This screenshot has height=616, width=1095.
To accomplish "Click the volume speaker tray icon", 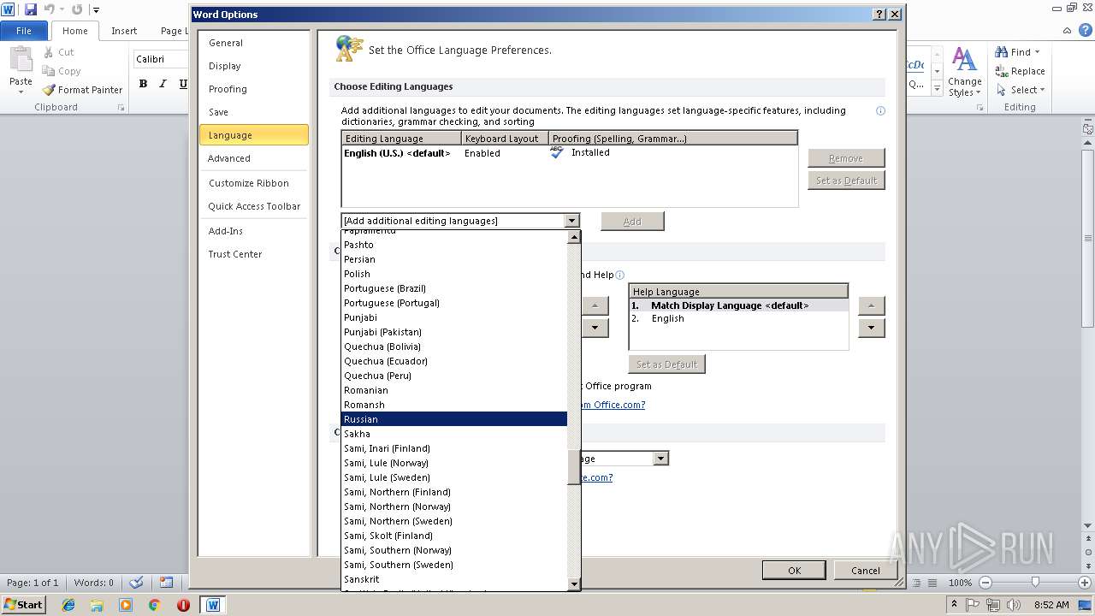I will pos(1015,605).
